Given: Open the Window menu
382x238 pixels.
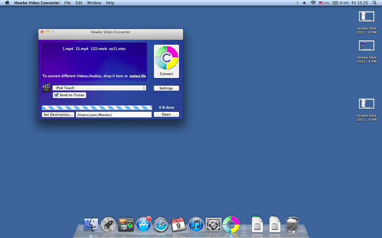Looking at the screenshot, I should point(94,3).
